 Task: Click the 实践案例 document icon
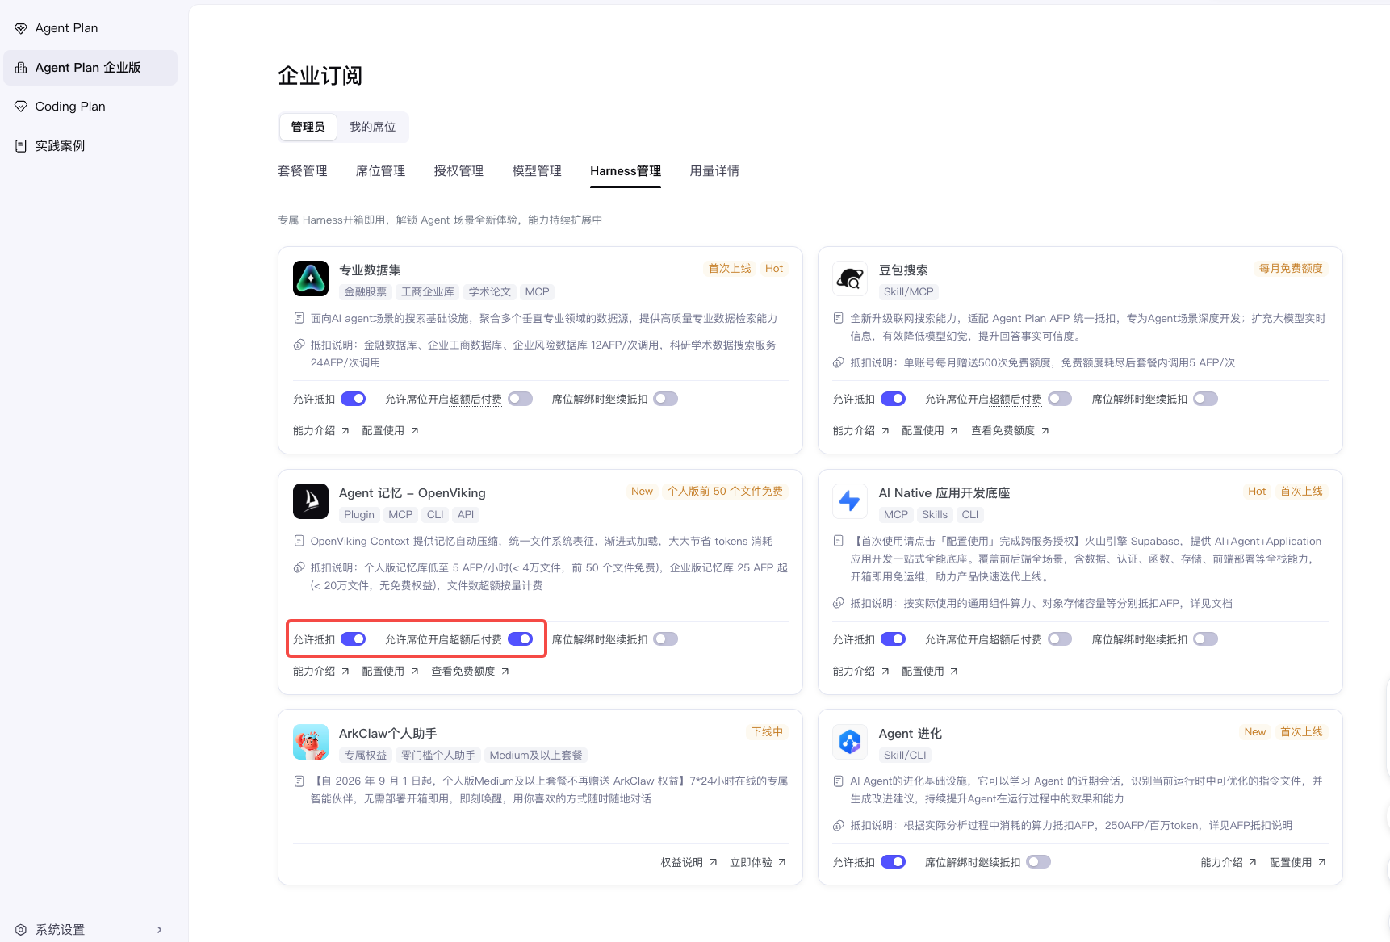pyautogui.click(x=21, y=146)
